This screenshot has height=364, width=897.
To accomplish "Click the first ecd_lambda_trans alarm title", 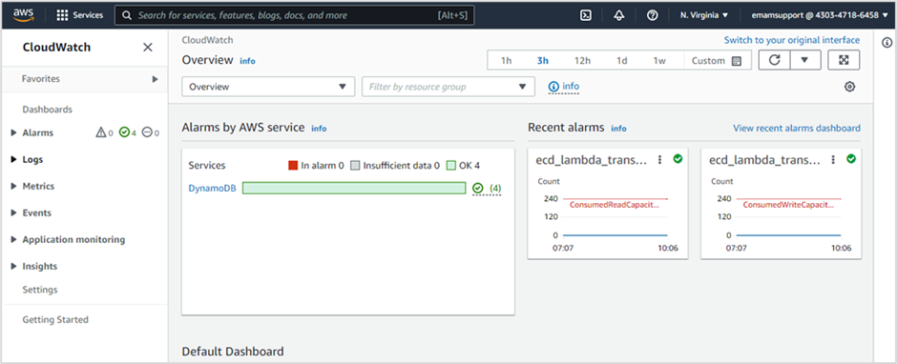I will [x=592, y=161].
